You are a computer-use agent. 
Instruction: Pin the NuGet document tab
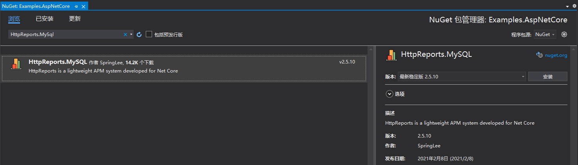76,7
